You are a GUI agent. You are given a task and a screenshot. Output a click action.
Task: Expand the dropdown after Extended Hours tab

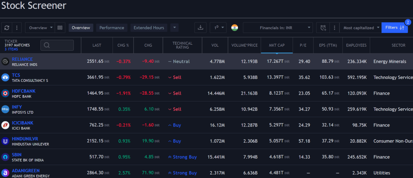pos(174,28)
